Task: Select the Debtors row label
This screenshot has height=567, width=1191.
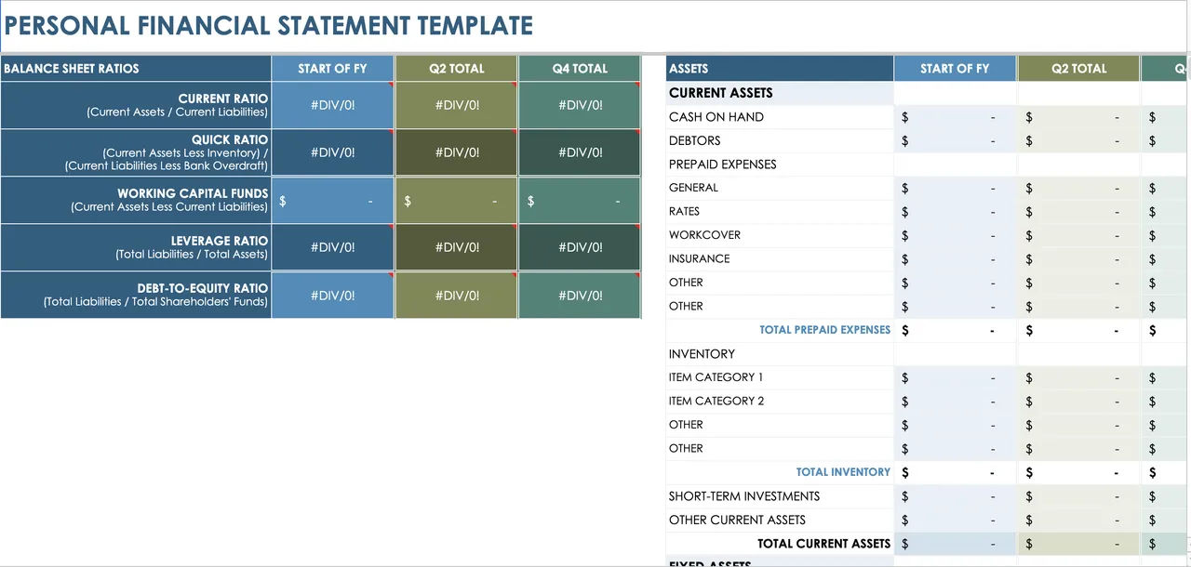Action: pyautogui.click(x=780, y=140)
